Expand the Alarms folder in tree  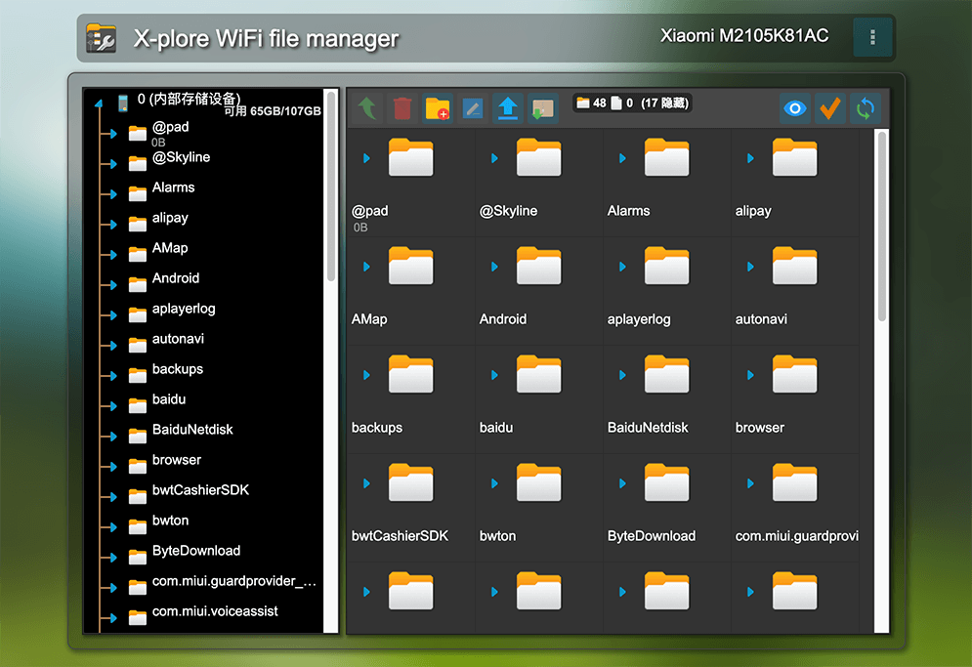(112, 194)
